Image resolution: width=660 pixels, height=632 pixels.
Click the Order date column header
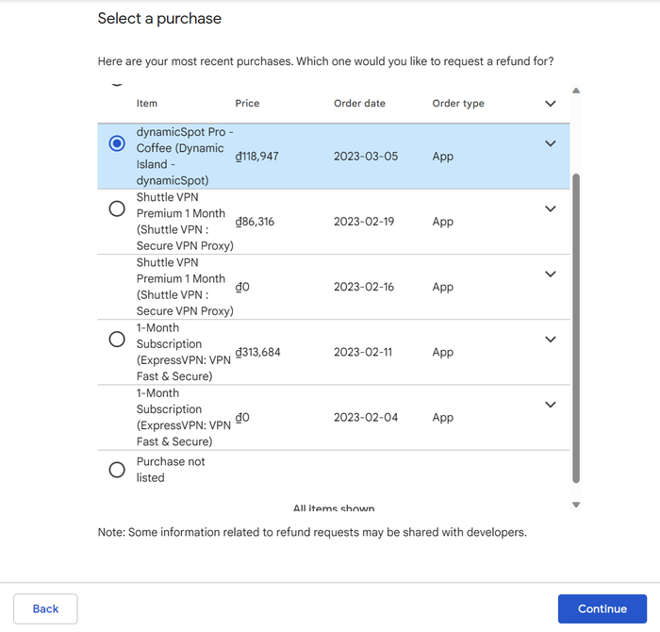(x=359, y=103)
